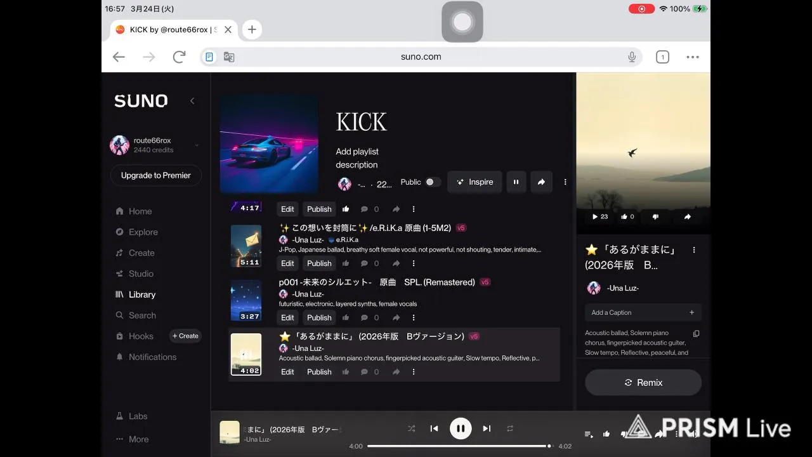
Task: Click the Add a Caption field
Action: (x=643, y=312)
